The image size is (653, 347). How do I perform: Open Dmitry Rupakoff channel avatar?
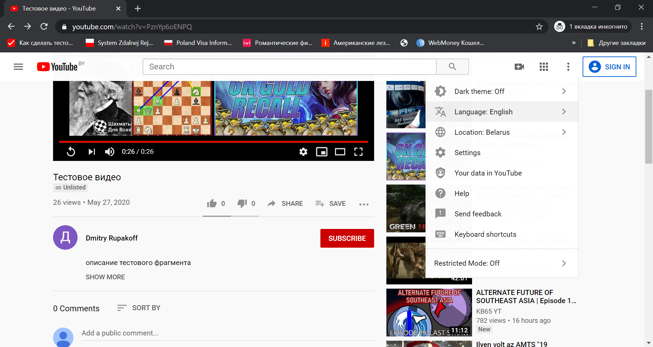click(x=65, y=237)
